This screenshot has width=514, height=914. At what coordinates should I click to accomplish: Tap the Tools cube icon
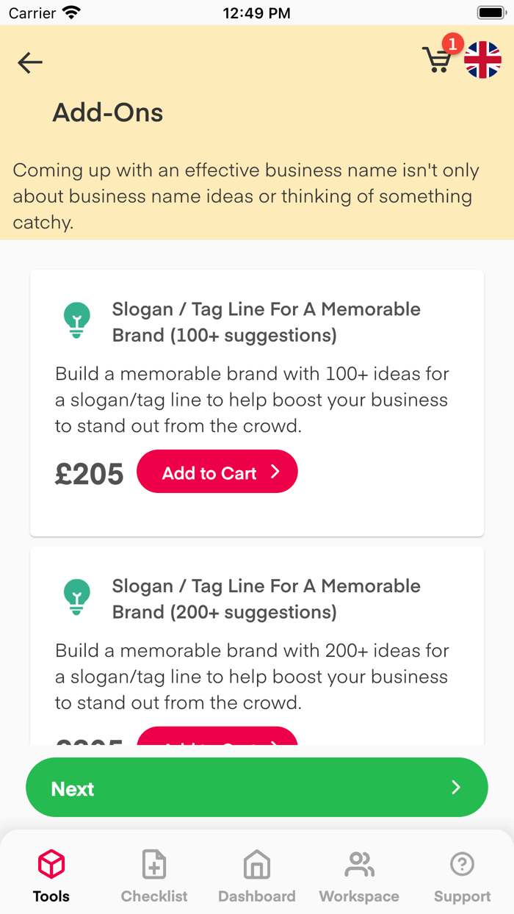tap(51, 865)
